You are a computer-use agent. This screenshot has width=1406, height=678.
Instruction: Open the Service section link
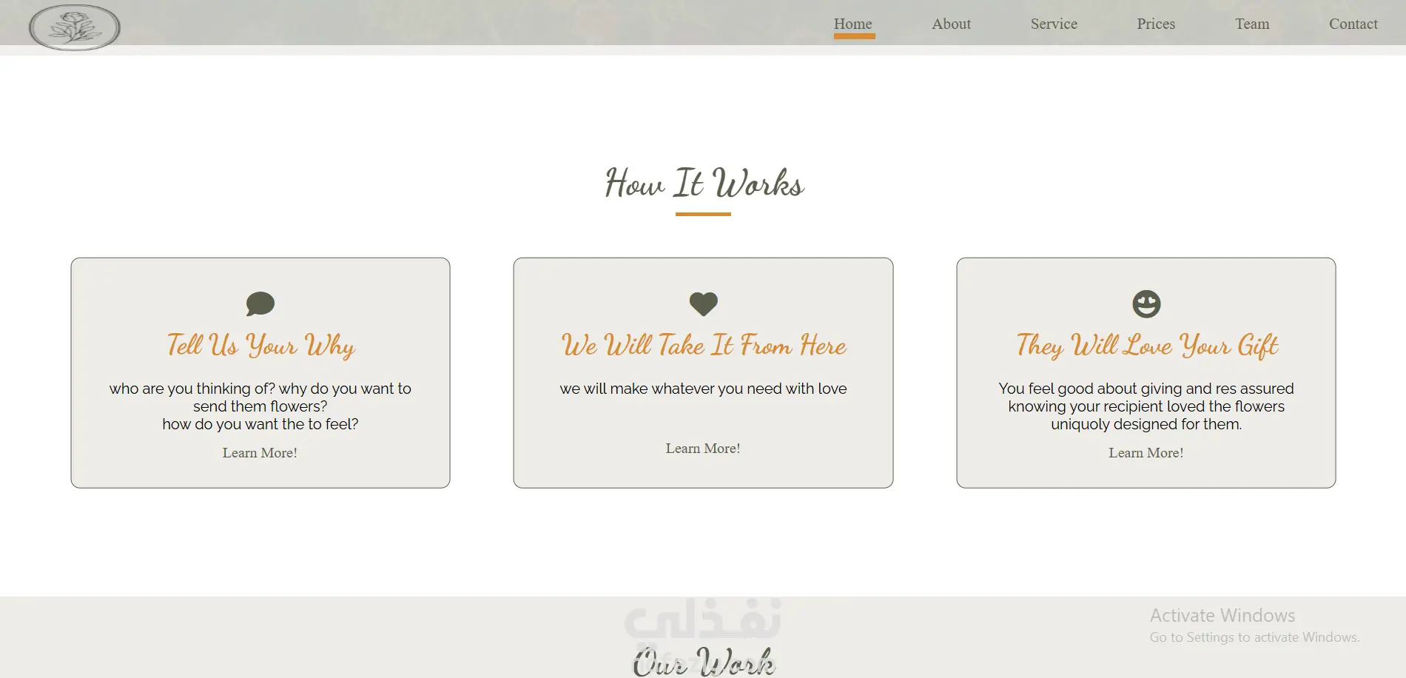pyautogui.click(x=1054, y=24)
